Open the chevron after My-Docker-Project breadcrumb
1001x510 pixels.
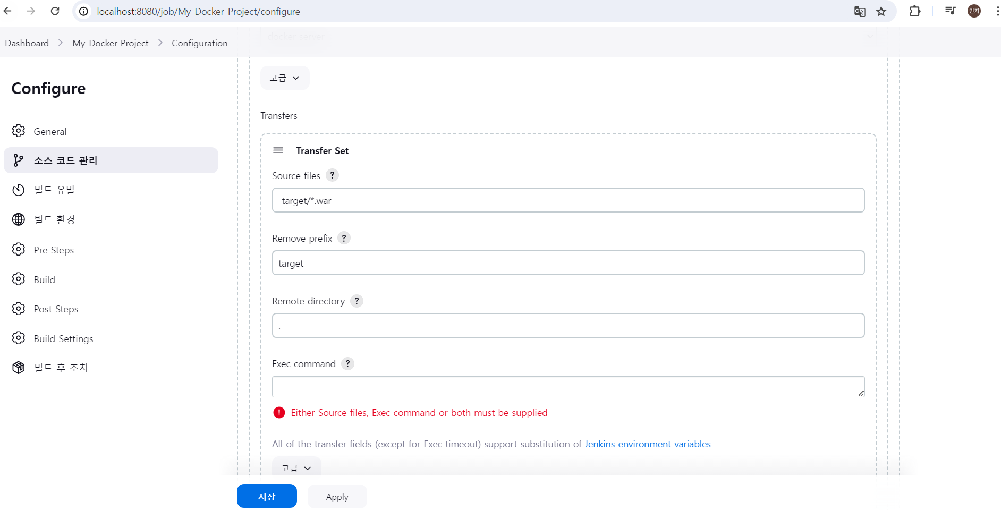coord(160,42)
